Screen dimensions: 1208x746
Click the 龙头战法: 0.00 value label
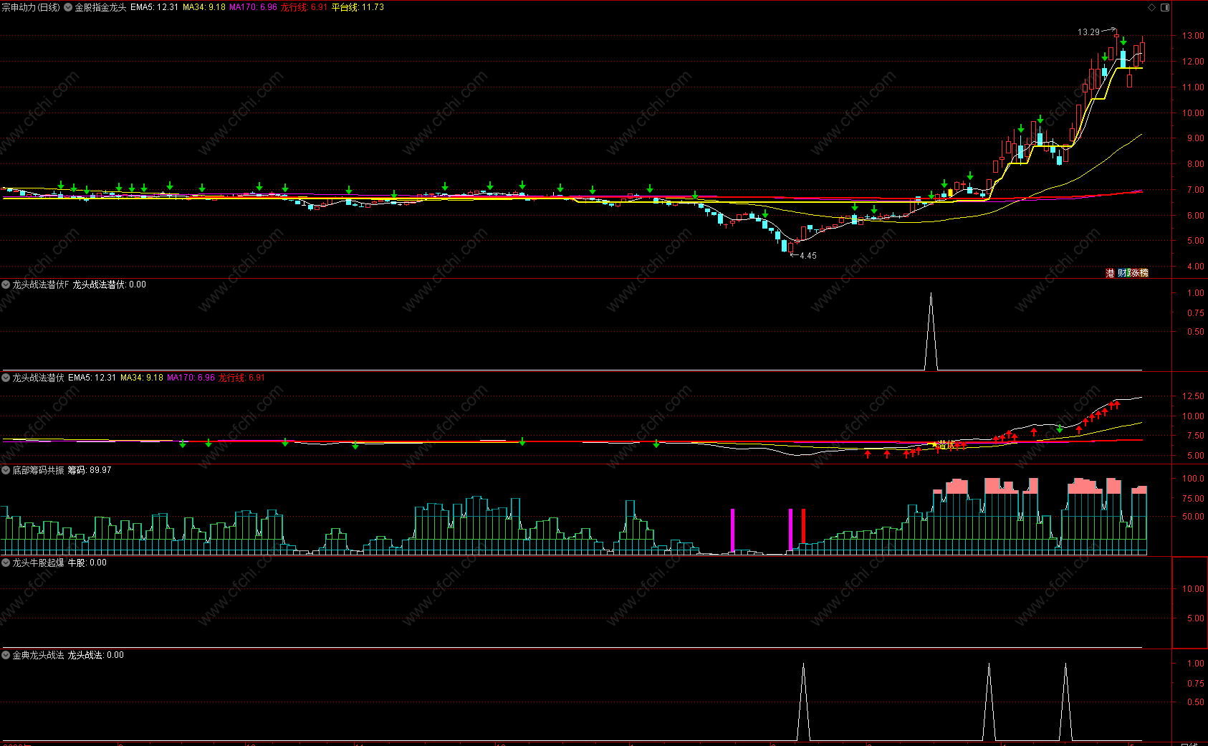tap(96, 655)
